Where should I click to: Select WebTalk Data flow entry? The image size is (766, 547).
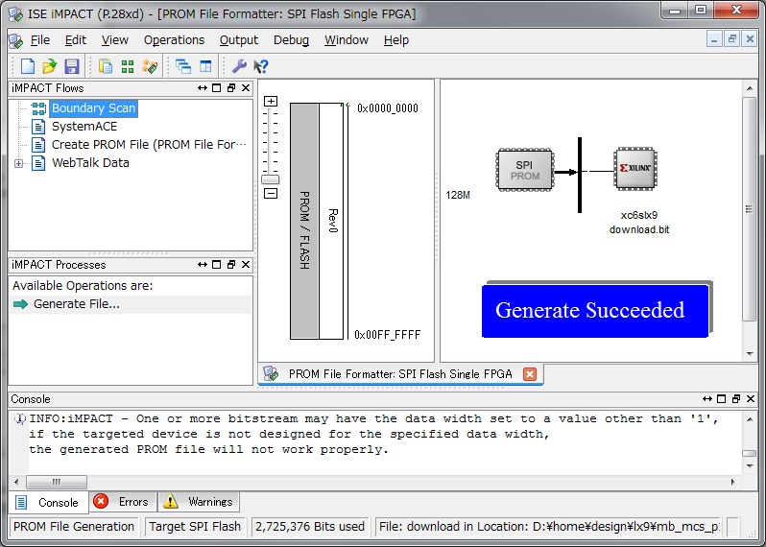click(x=90, y=162)
